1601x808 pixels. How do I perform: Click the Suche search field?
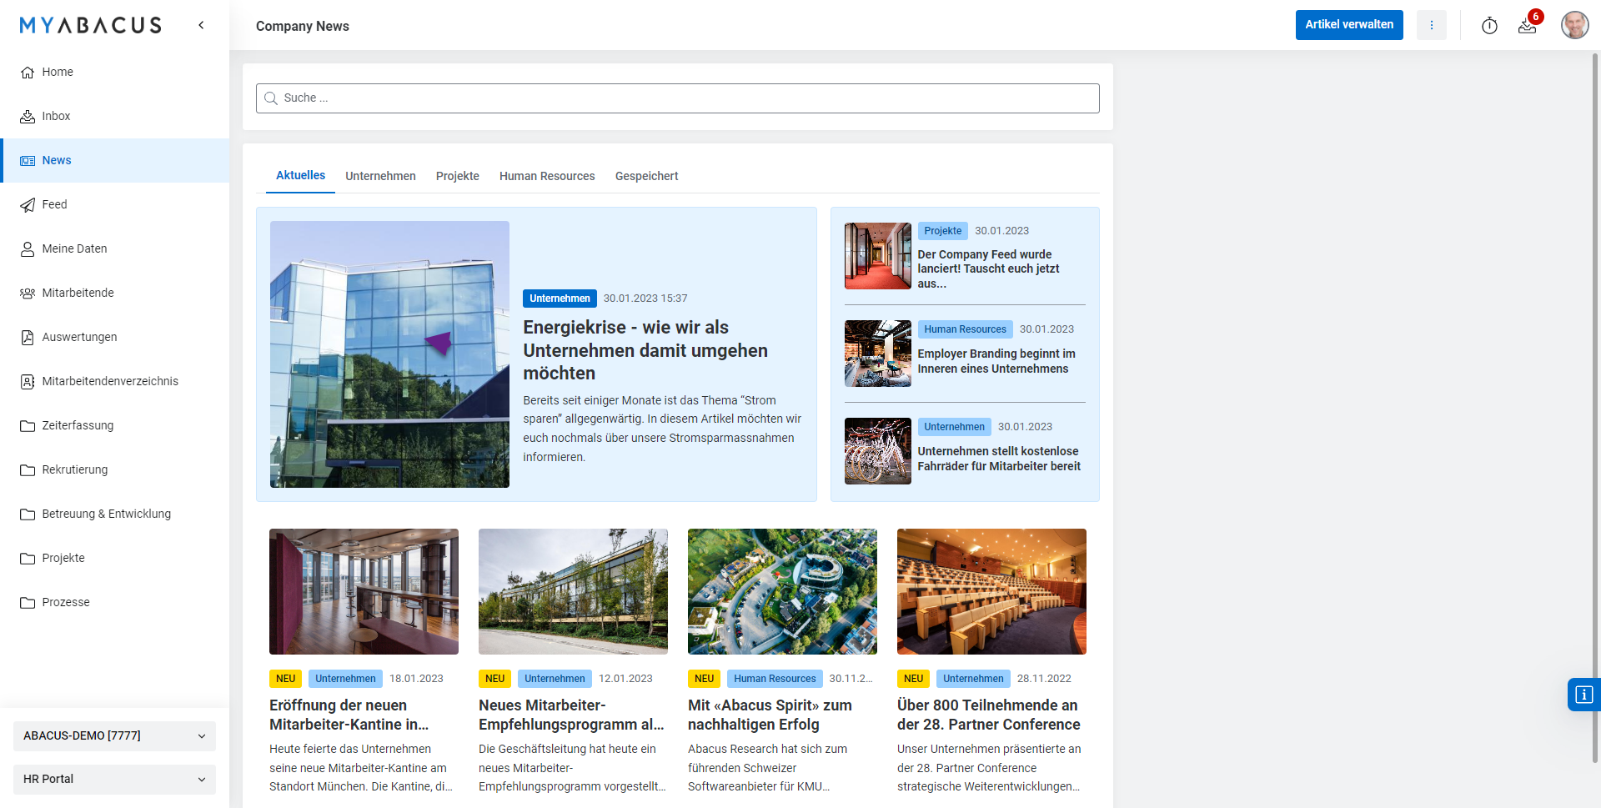pos(677,98)
